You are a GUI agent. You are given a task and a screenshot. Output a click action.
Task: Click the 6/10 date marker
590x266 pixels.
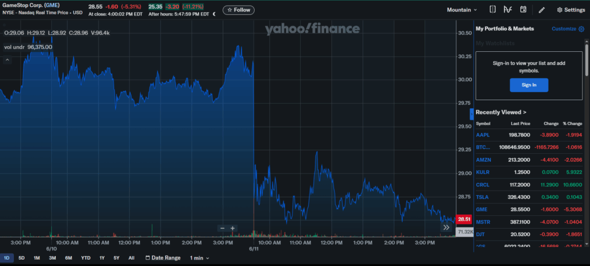[51, 249]
